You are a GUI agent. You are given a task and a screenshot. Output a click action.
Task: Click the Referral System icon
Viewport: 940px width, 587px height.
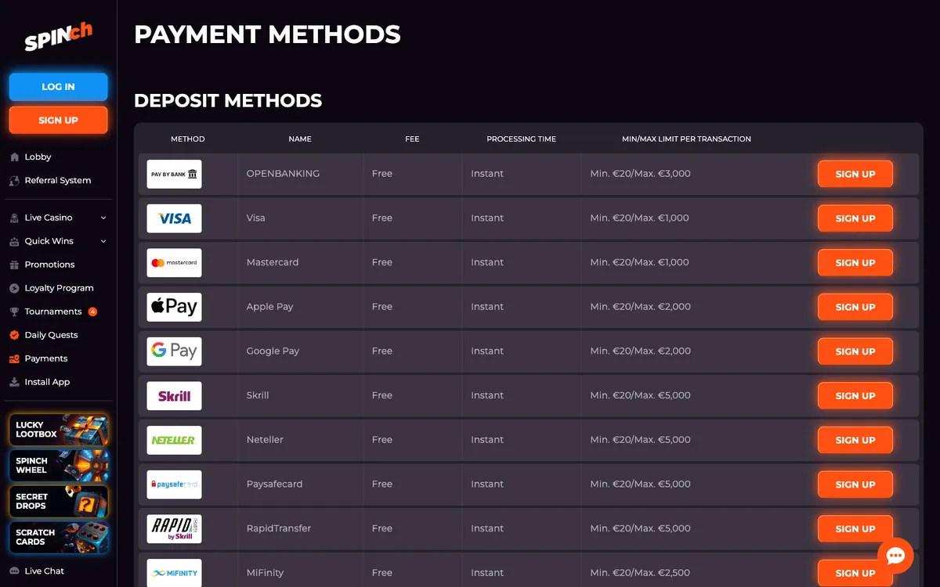[x=14, y=181]
